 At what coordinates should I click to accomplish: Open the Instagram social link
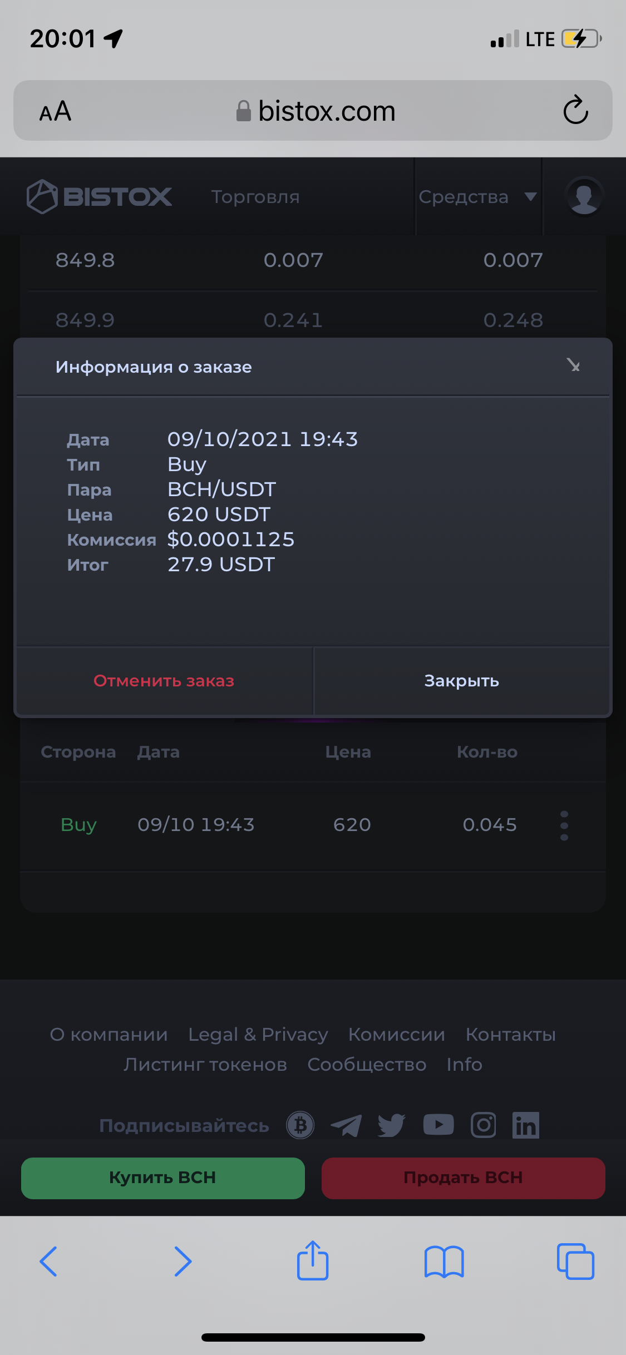pyautogui.click(x=484, y=1125)
